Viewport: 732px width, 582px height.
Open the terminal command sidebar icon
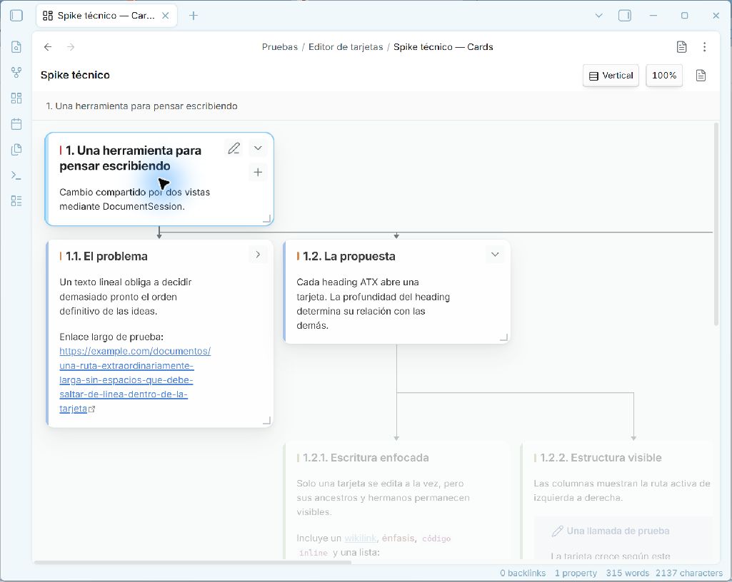click(x=16, y=175)
